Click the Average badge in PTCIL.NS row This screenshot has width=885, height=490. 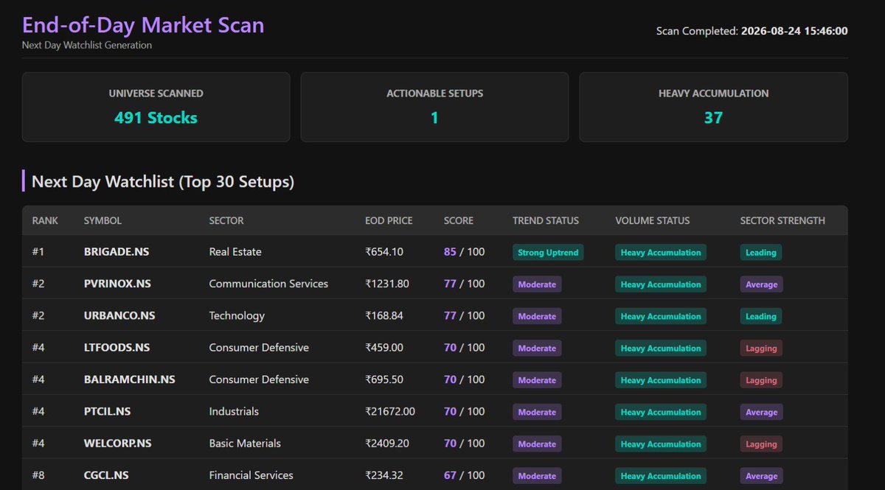point(761,412)
